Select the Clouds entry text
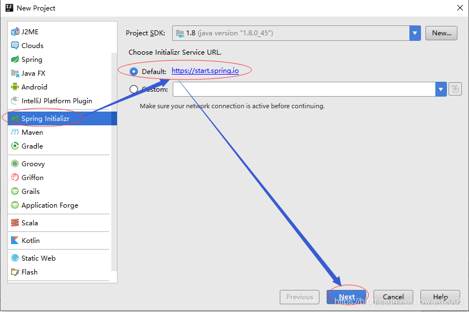Image resolution: width=469 pixels, height=312 pixels. coord(33,45)
